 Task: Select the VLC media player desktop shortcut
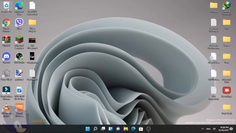[6, 110]
